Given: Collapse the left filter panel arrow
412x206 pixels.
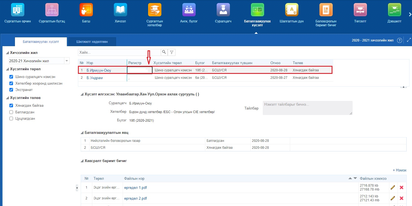Looking at the screenshot, I should 77,188.
